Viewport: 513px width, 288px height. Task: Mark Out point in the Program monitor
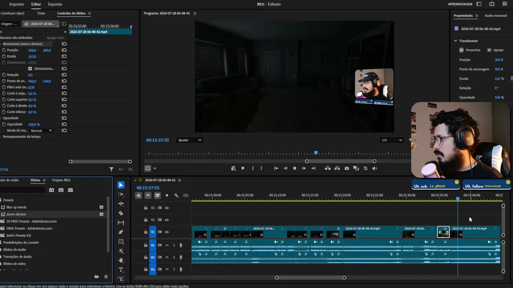(x=261, y=168)
